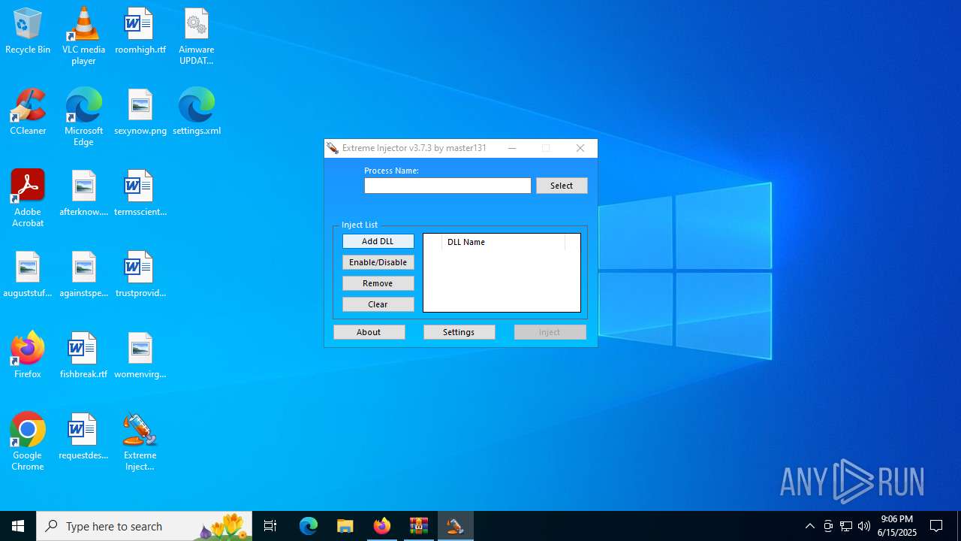Select termsscient... Word document icon
Screen dimensions: 961x541
[x=140, y=194]
